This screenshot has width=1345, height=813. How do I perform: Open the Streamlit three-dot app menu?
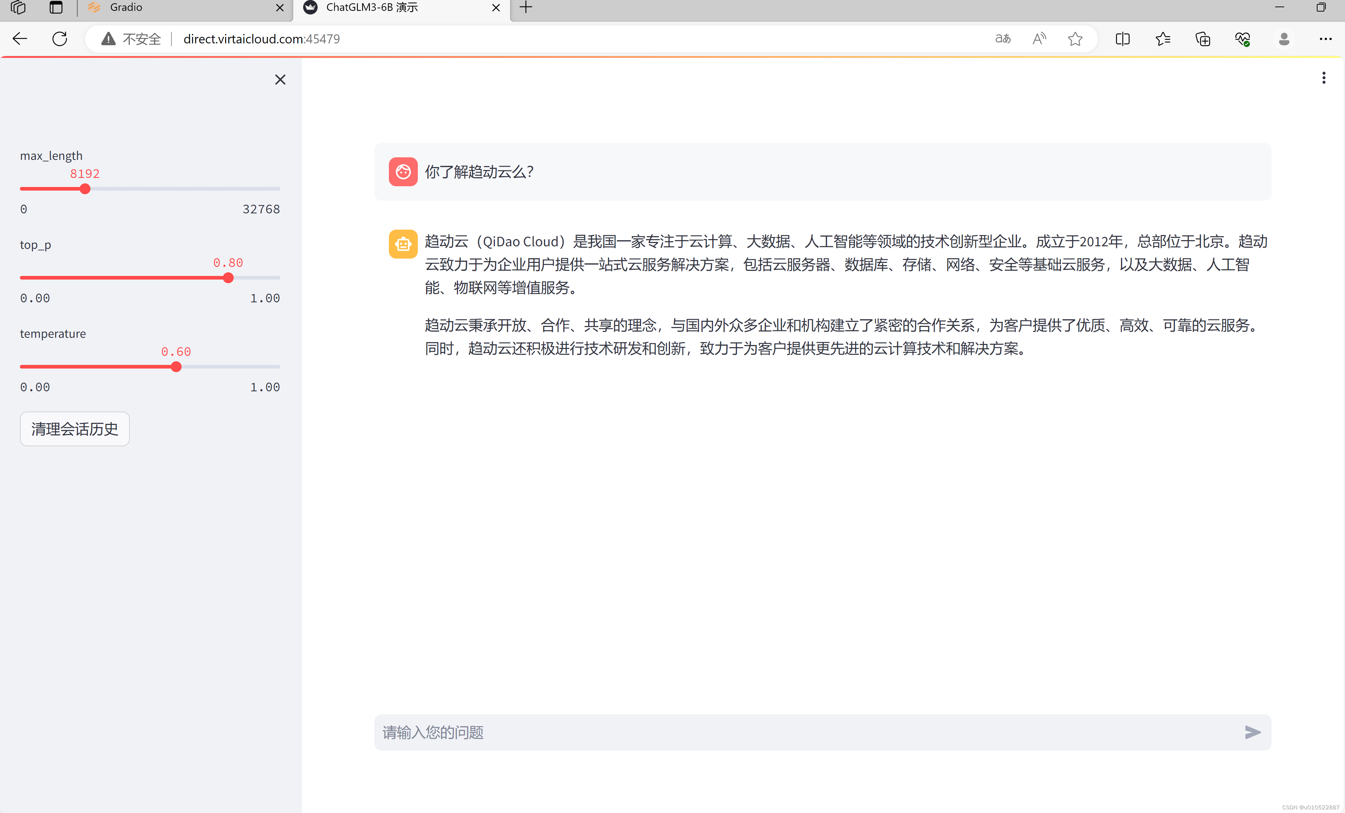(1323, 78)
